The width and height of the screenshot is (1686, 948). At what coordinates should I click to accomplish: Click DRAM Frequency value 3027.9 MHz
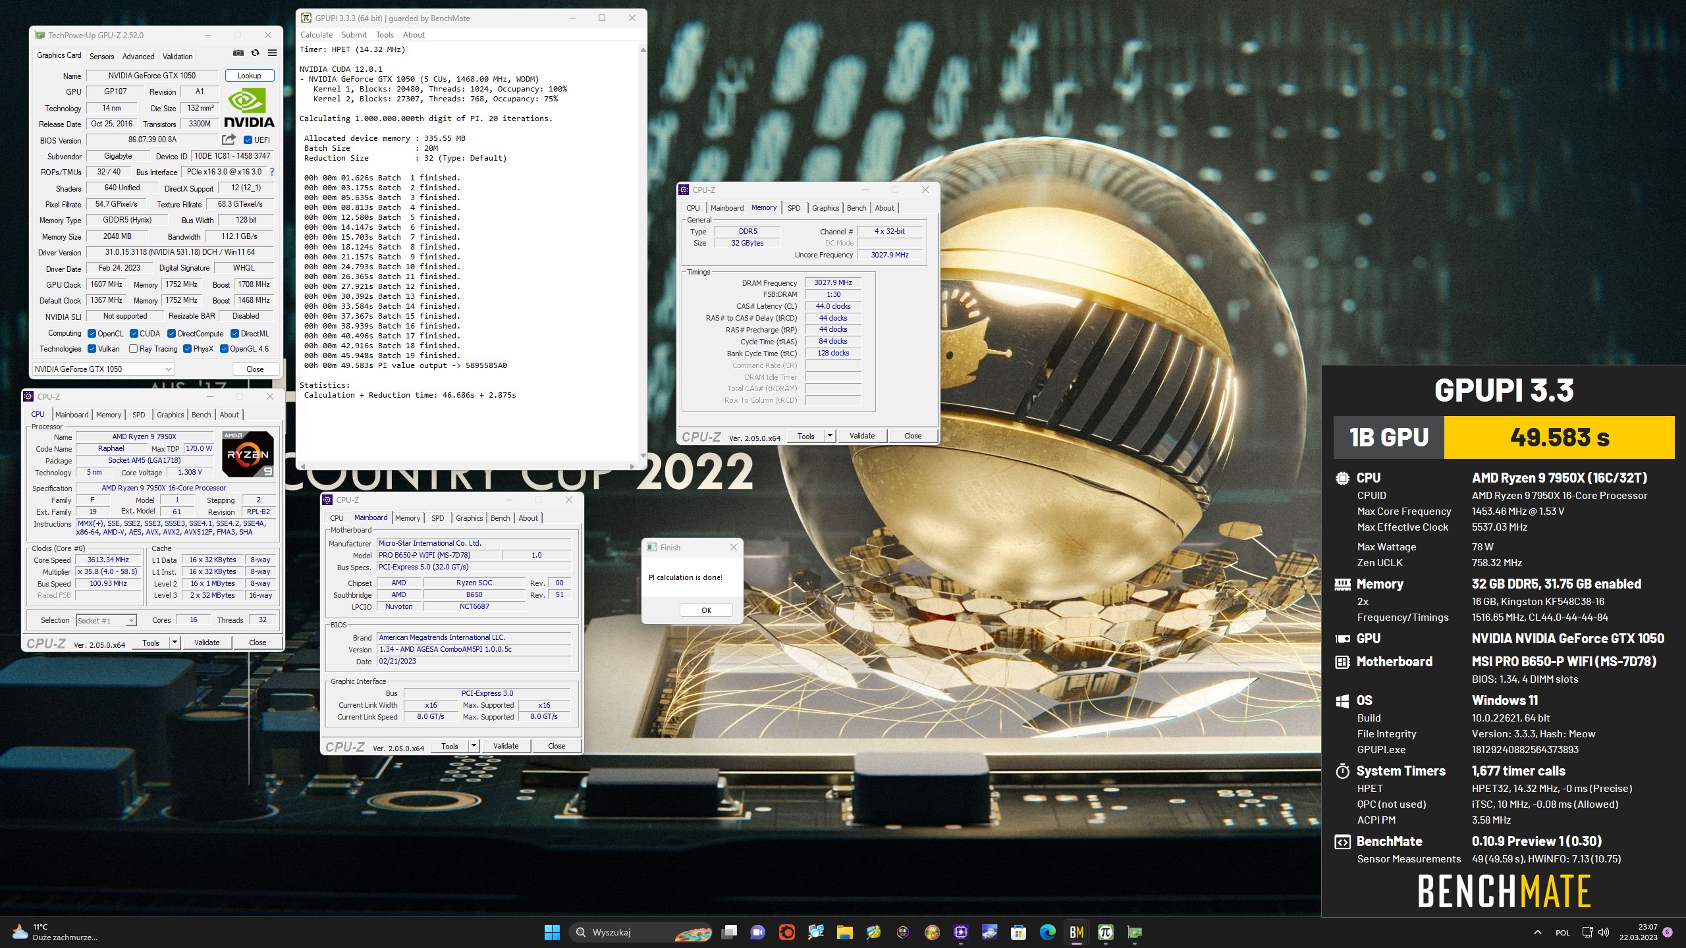point(833,282)
